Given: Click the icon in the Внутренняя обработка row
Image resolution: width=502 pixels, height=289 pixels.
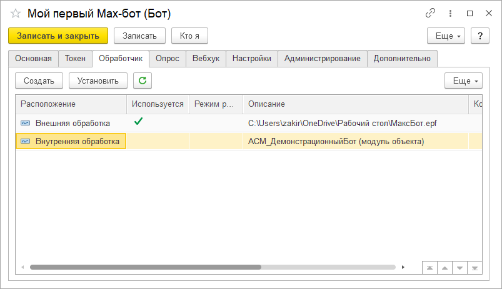Looking at the screenshot, I should [25, 141].
